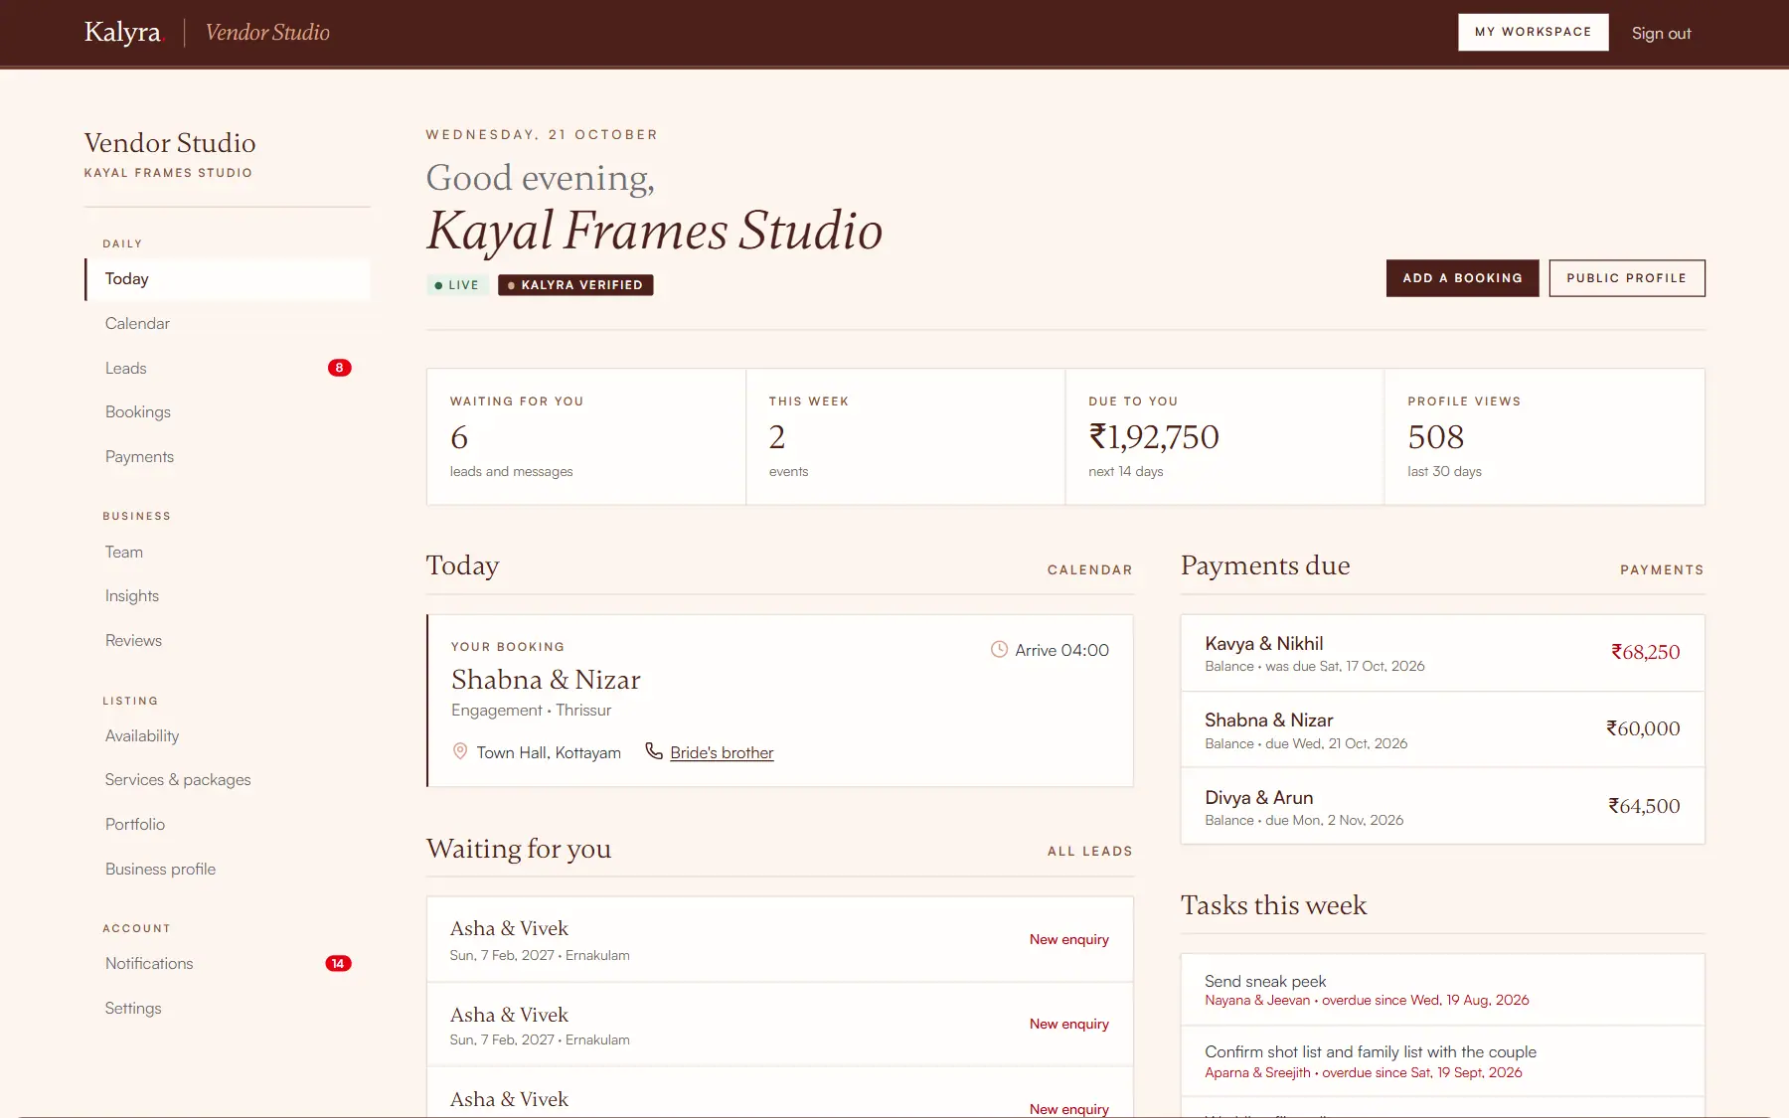Click the Due To You ₹1,92,750 card

pyautogui.click(x=1224, y=436)
